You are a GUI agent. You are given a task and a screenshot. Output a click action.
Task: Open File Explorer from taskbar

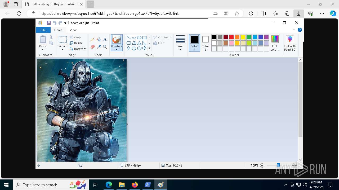pyautogui.click(x=122, y=185)
